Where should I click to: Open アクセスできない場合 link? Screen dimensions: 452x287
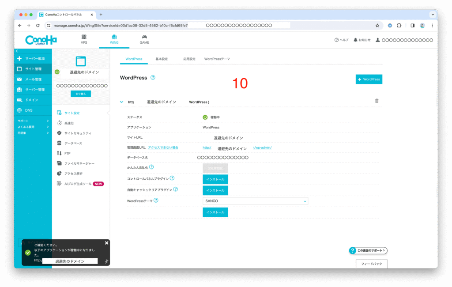(163, 147)
